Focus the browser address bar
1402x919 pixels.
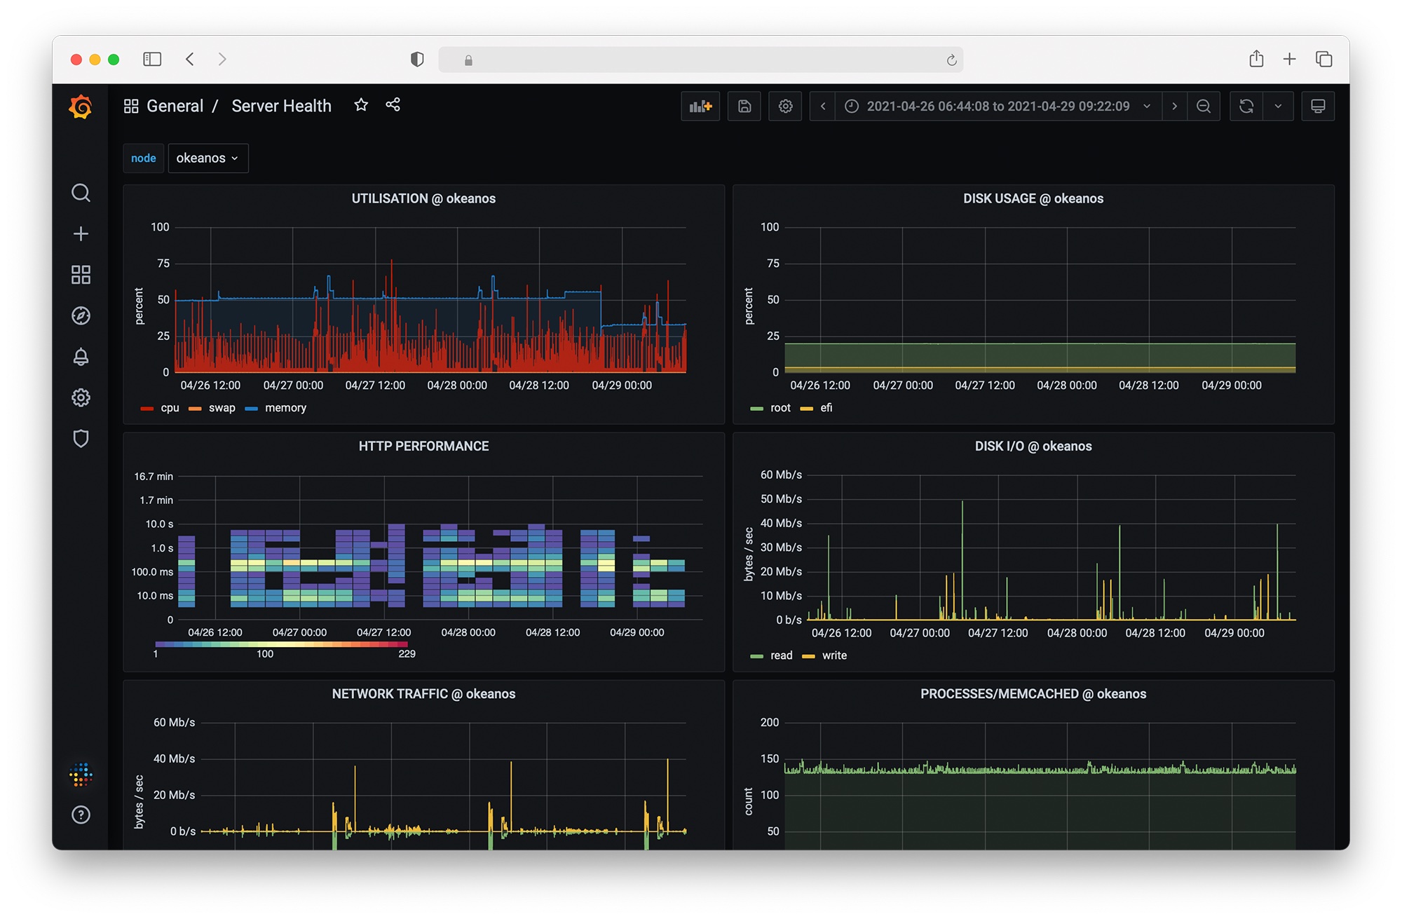point(700,60)
